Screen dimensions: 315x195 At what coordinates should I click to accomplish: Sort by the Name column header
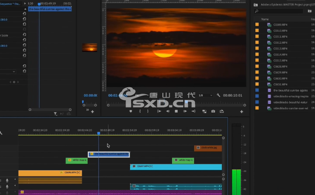(x=265, y=19)
